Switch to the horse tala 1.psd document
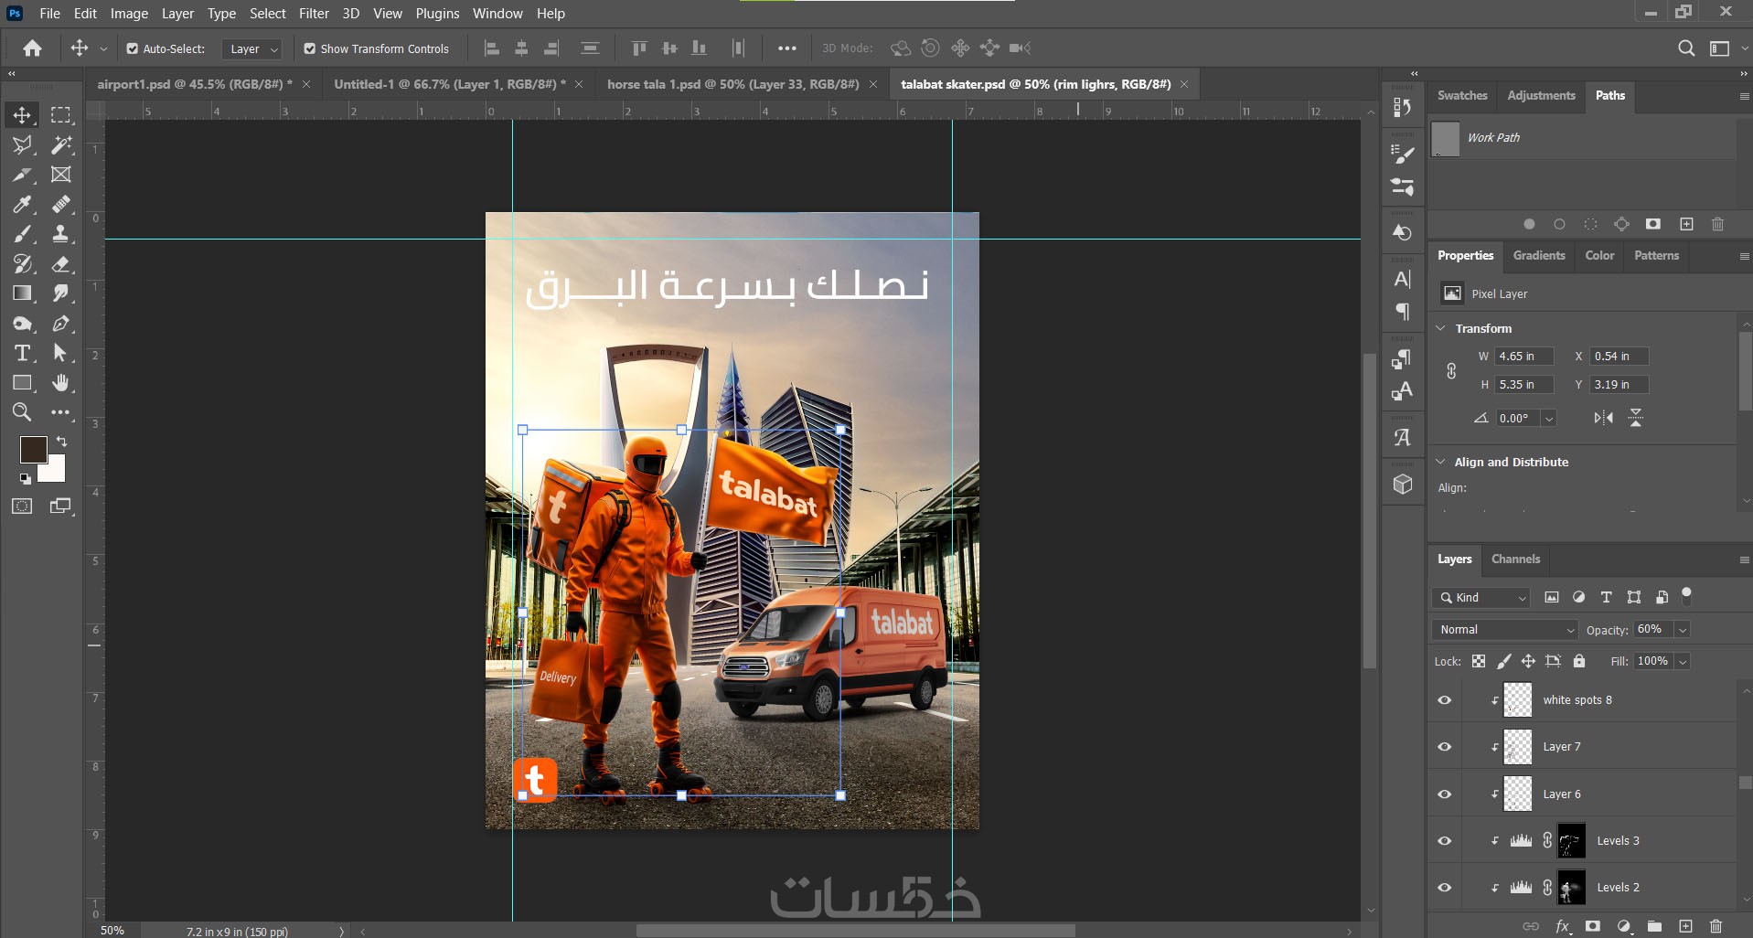 732,84
